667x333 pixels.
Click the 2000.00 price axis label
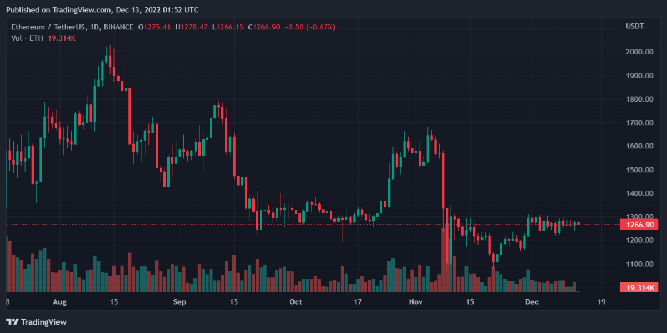tap(639, 52)
